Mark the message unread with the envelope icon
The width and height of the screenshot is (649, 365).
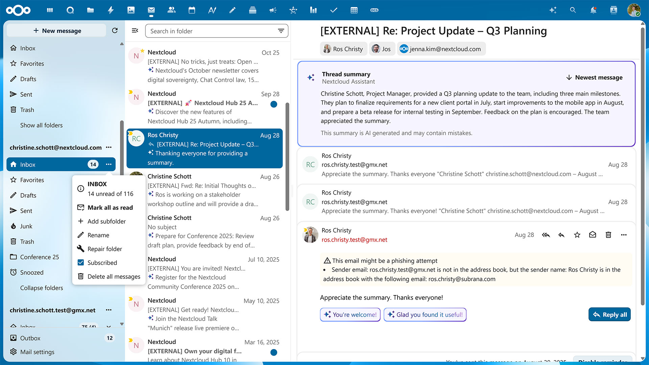click(x=593, y=235)
